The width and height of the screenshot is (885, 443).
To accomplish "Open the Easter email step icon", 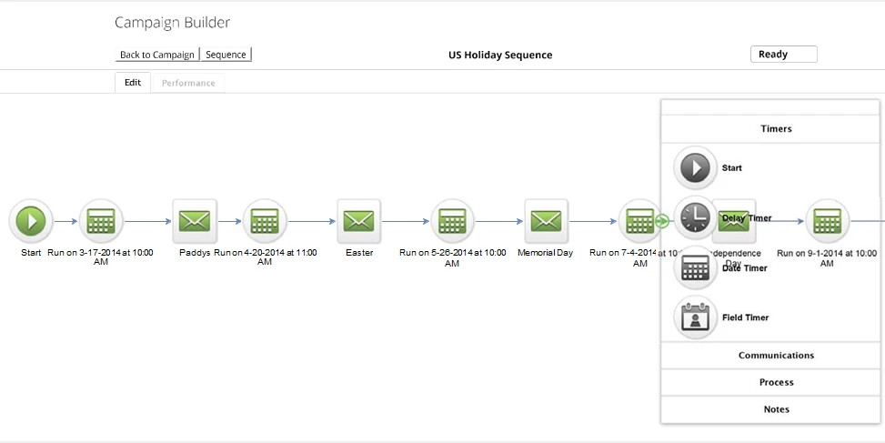I will (x=359, y=221).
